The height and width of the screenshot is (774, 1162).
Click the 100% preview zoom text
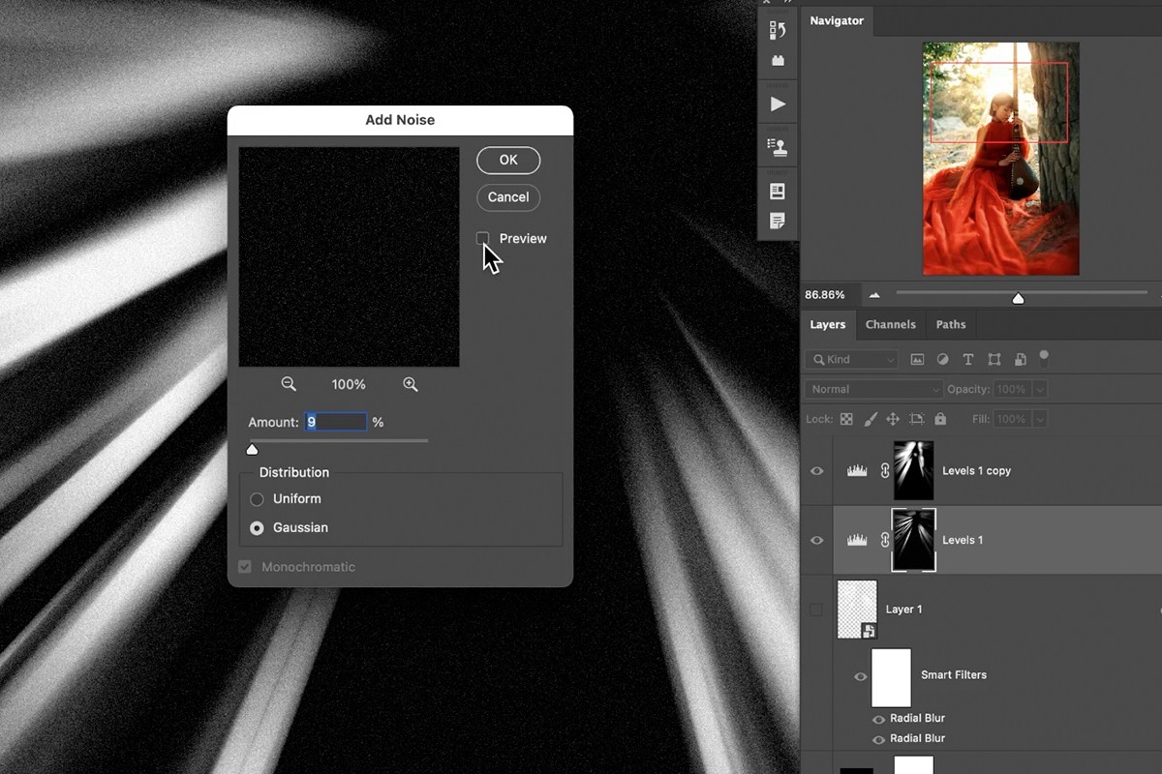click(349, 385)
